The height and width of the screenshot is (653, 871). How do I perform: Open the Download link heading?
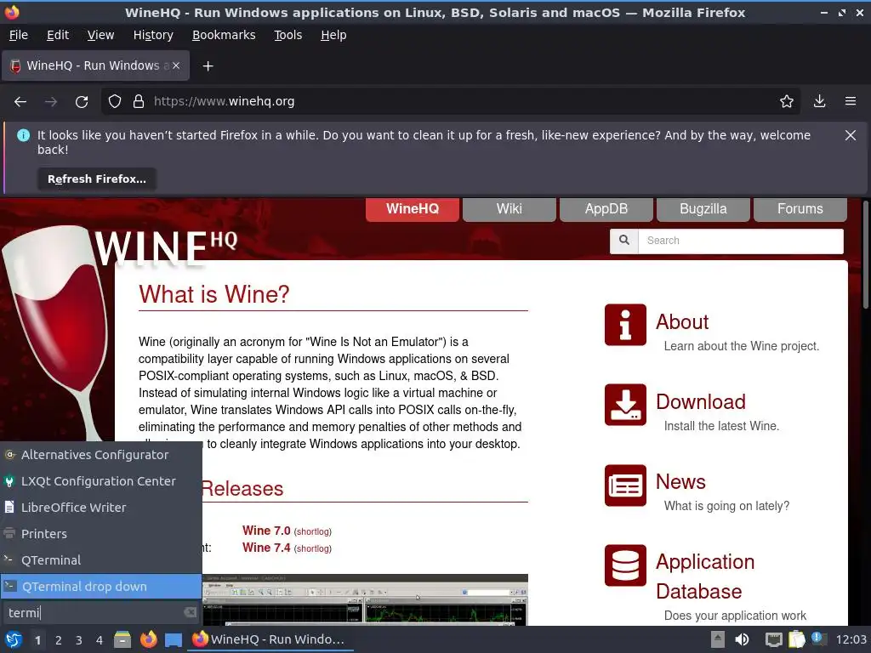(701, 402)
